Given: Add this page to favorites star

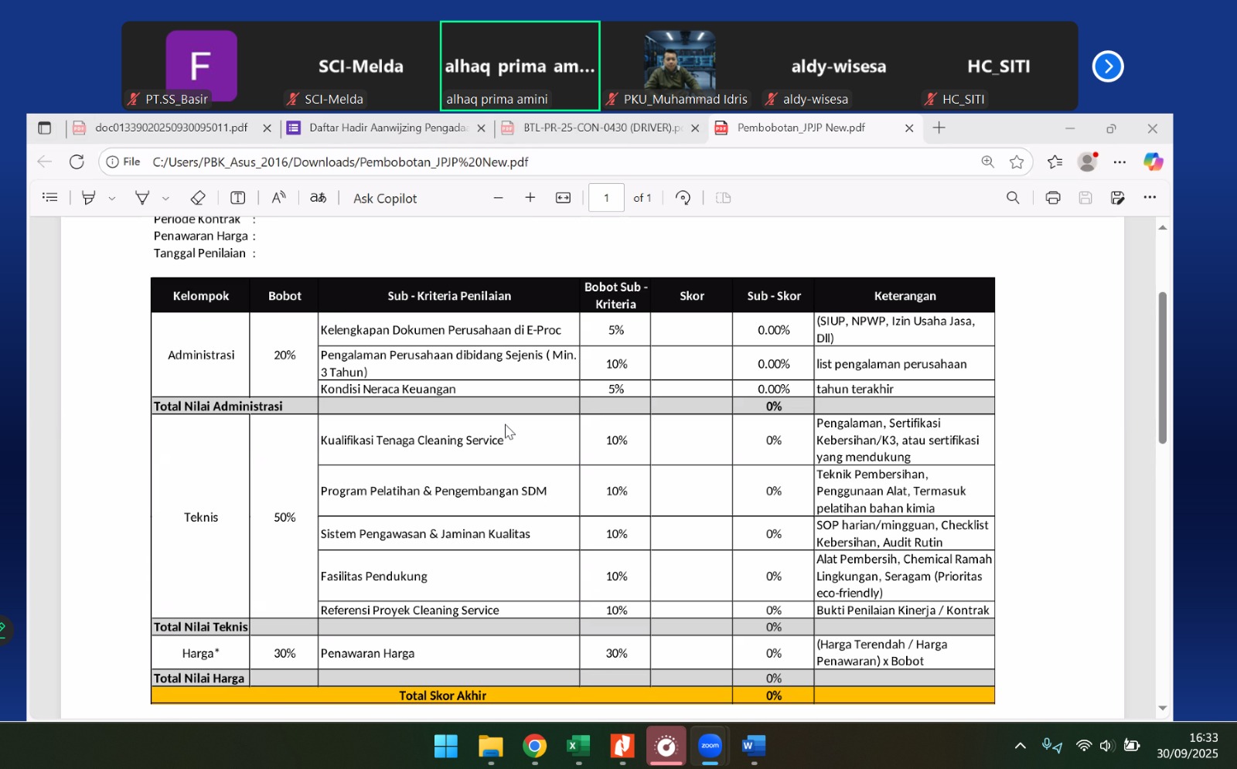Looking at the screenshot, I should [x=1017, y=162].
